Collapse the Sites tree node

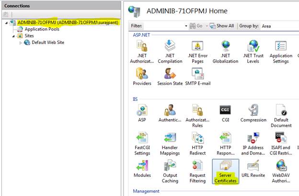point(13,36)
